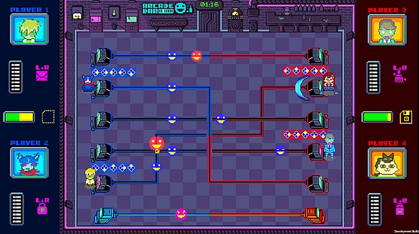Click the red team green health bar
419x234 pixels.
pos(377,117)
